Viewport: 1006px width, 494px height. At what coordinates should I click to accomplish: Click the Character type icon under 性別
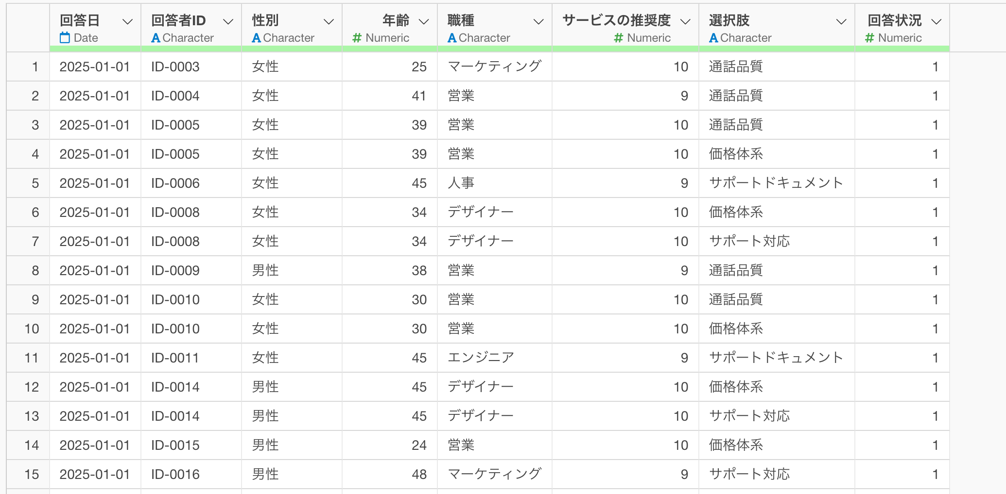(256, 38)
